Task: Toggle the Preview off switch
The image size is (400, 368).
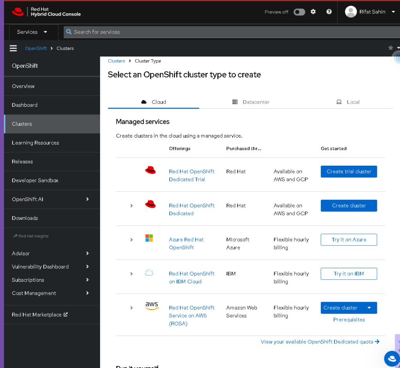Action: point(299,12)
